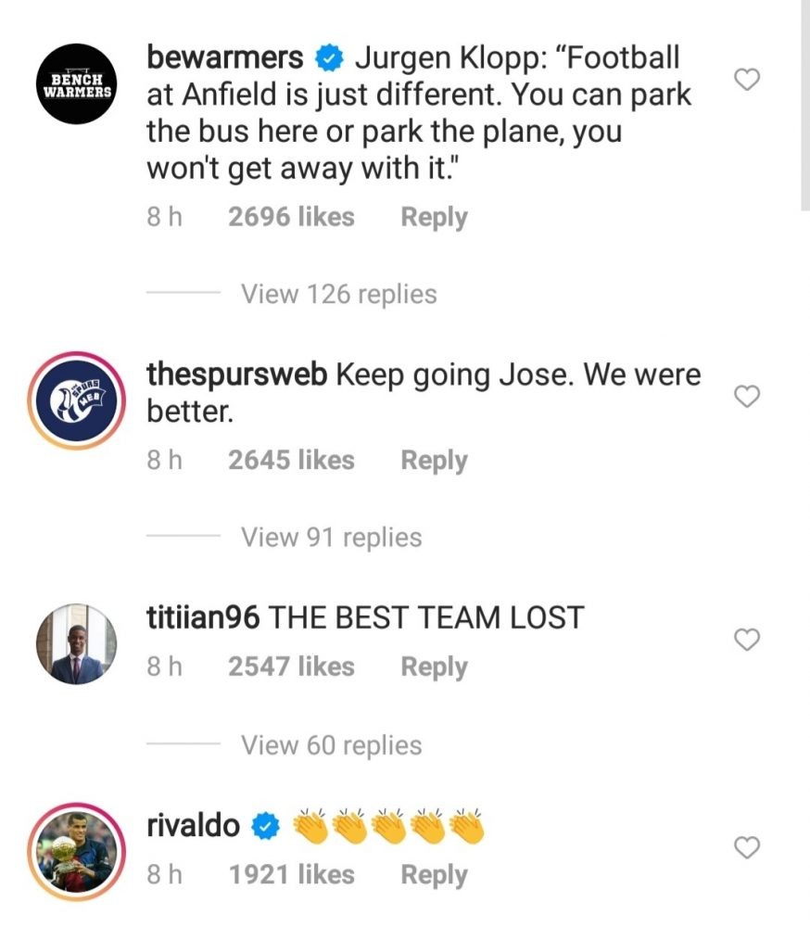Open titiian96 profile photo
Viewport: 810px width, 927px height.
tap(77, 644)
